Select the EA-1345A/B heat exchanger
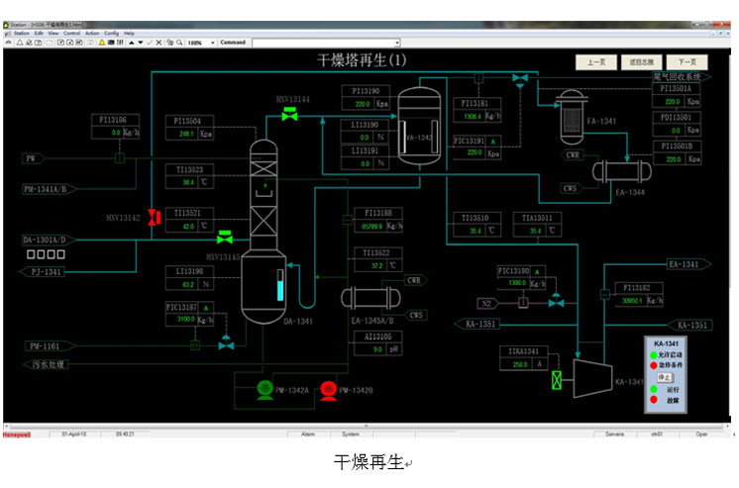The image size is (739, 488). tap(370, 298)
